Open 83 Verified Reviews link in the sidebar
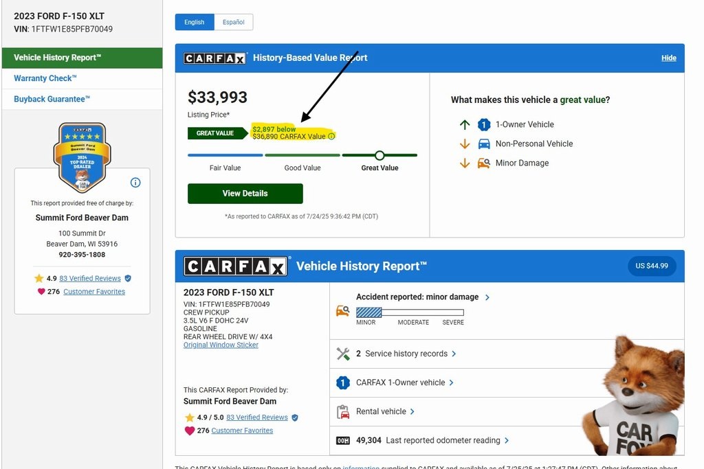The width and height of the screenshot is (704, 469). pyautogui.click(x=90, y=278)
